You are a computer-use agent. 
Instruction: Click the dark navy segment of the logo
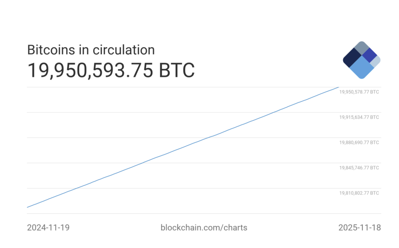(352, 58)
